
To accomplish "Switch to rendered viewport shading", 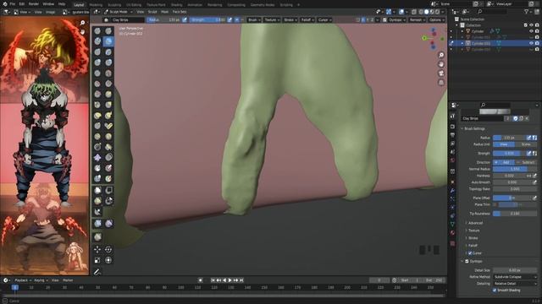I will 437,12.
